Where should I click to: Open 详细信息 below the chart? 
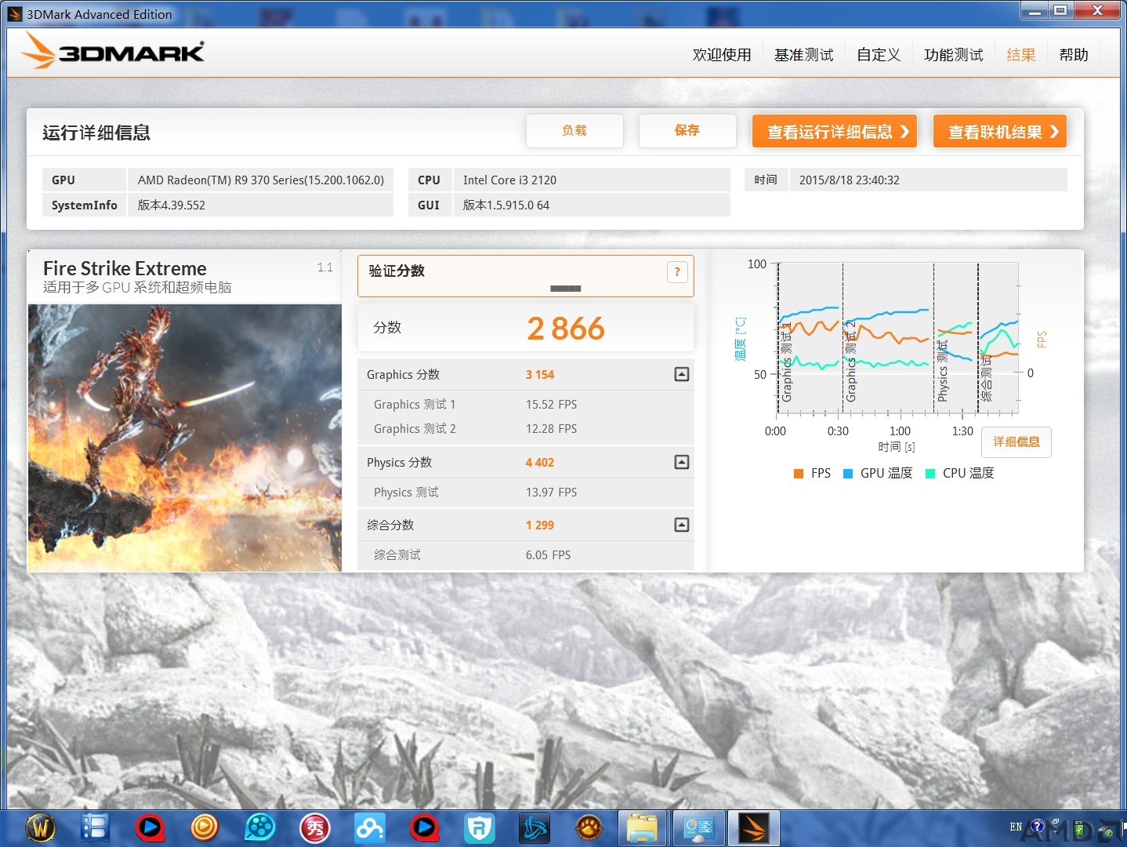1016,442
